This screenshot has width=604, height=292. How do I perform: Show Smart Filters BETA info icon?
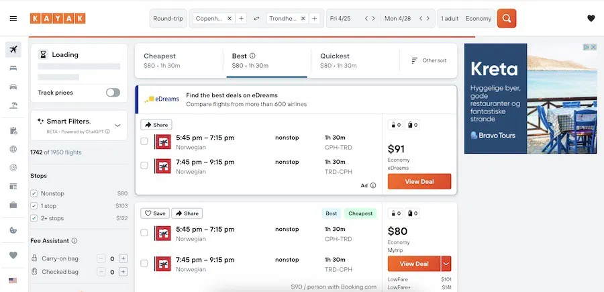107,132
